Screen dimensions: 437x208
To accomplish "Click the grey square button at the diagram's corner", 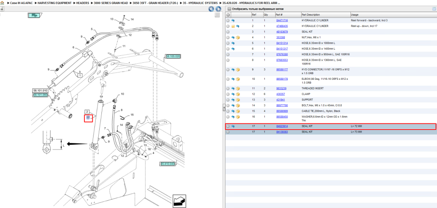I will [x=217, y=15].
